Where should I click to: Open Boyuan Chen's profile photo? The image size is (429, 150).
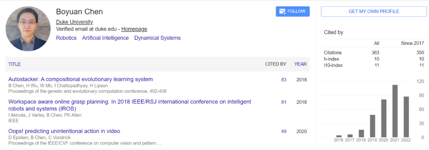click(x=28, y=29)
